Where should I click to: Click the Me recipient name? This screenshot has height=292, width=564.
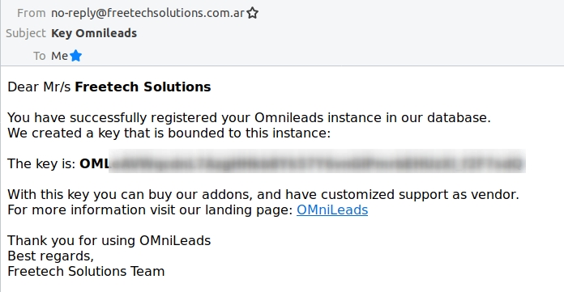point(59,56)
